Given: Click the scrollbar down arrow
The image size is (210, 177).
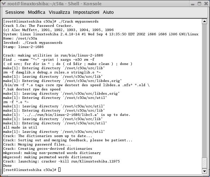Looking at the screenshot, I should click(204, 171).
